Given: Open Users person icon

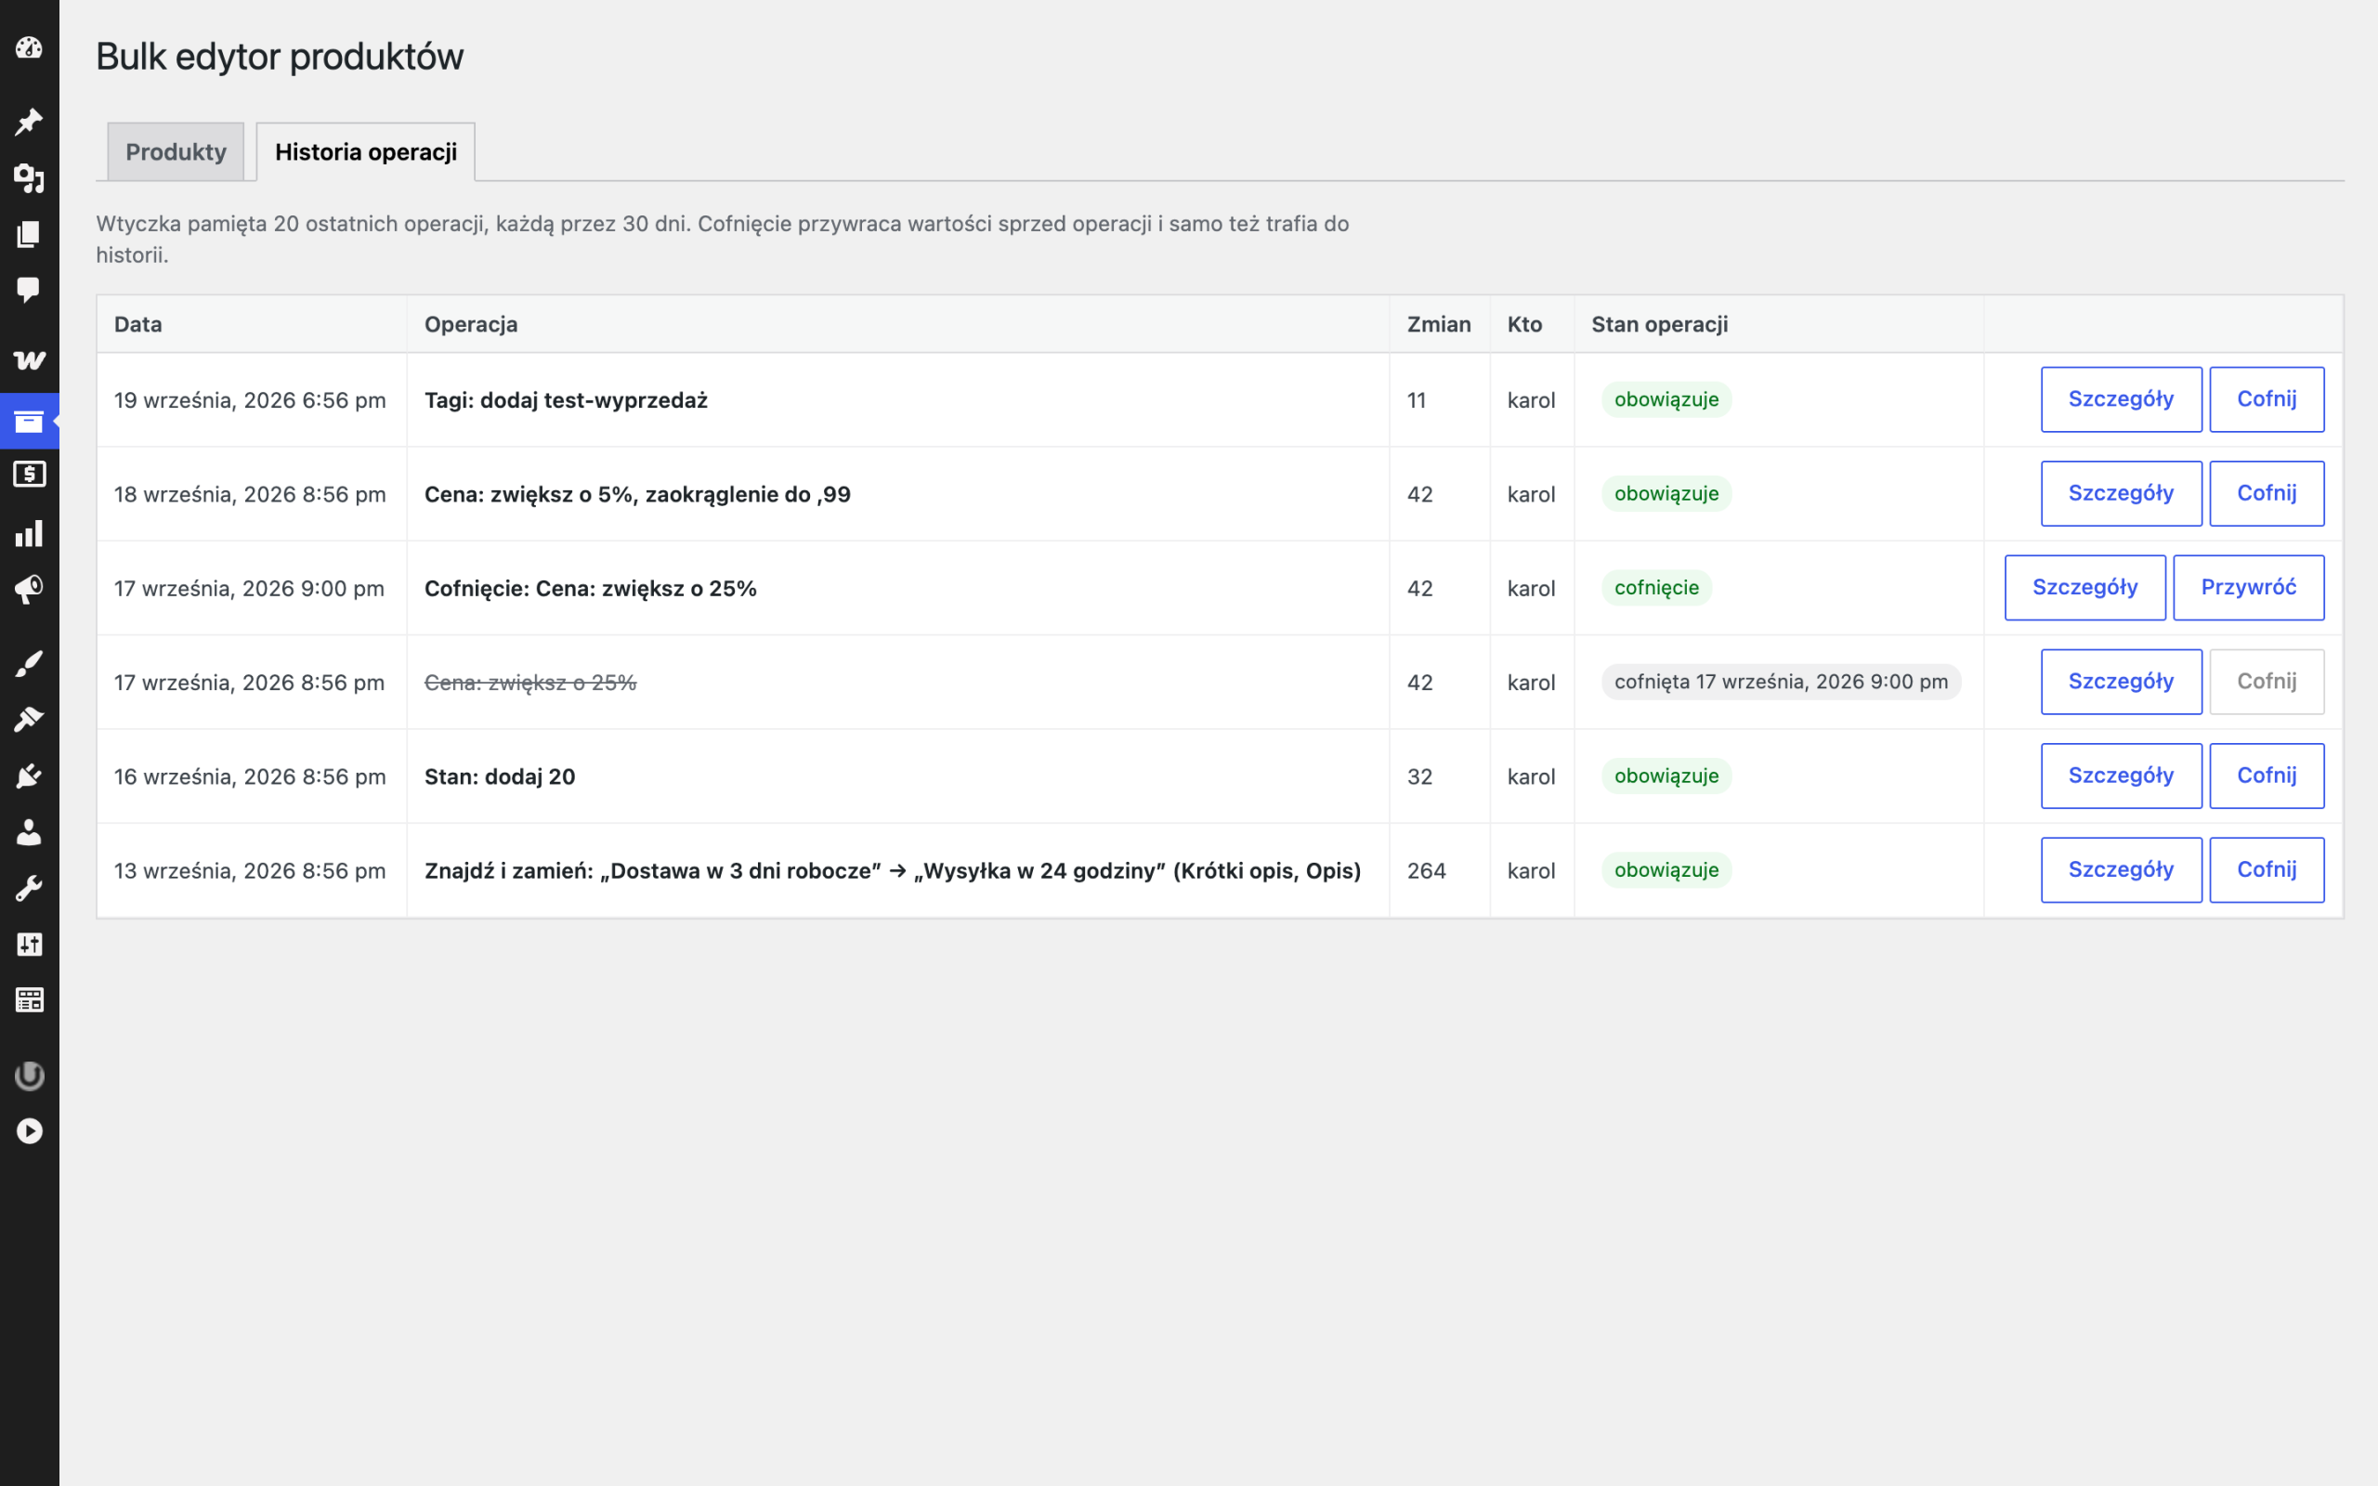Looking at the screenshot, I should 30,832.
